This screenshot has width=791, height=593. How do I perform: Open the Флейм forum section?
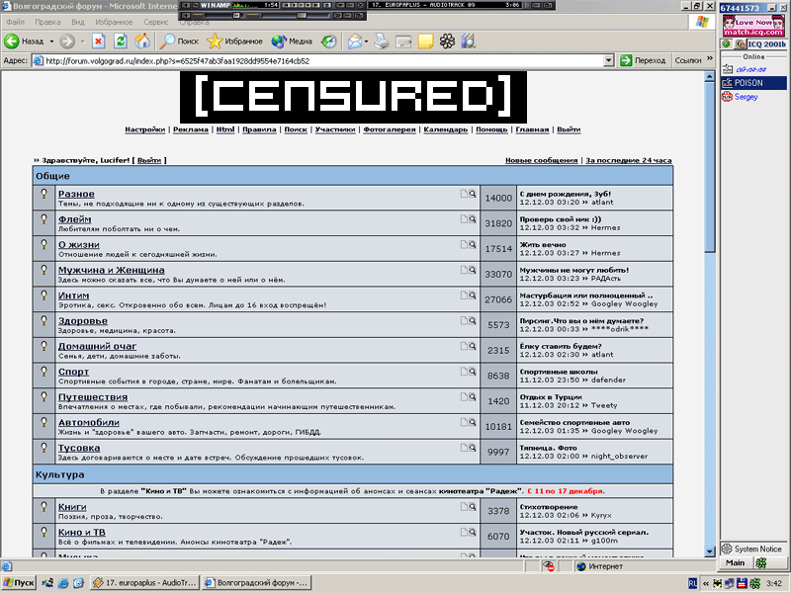pyautogui.click(x=74, y=219)
